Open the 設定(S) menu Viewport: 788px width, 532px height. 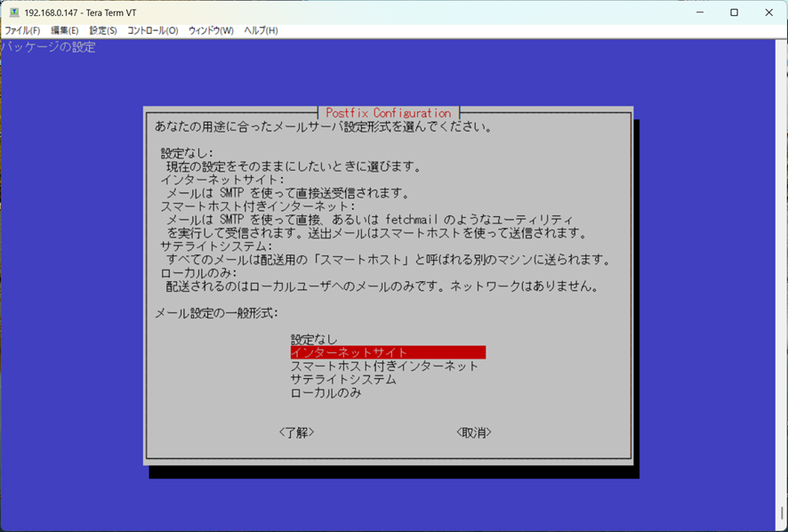(103, 30)
